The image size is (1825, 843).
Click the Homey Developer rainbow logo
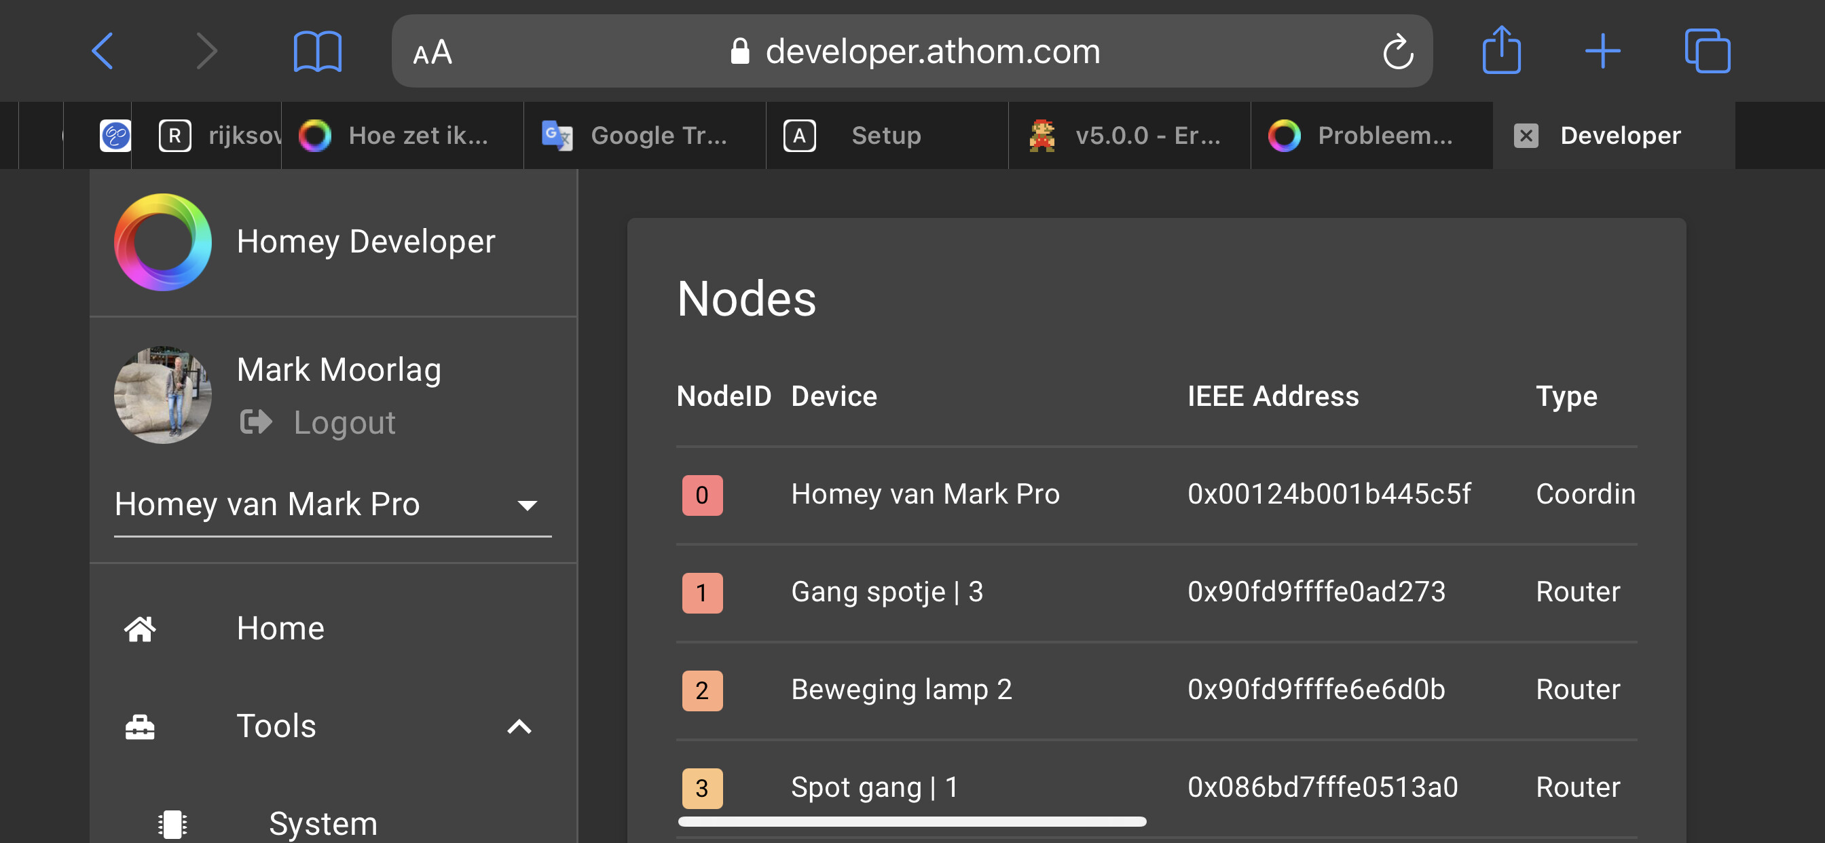coord(163,242)
